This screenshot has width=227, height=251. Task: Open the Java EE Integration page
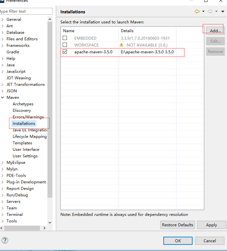(x=30, y=130)
